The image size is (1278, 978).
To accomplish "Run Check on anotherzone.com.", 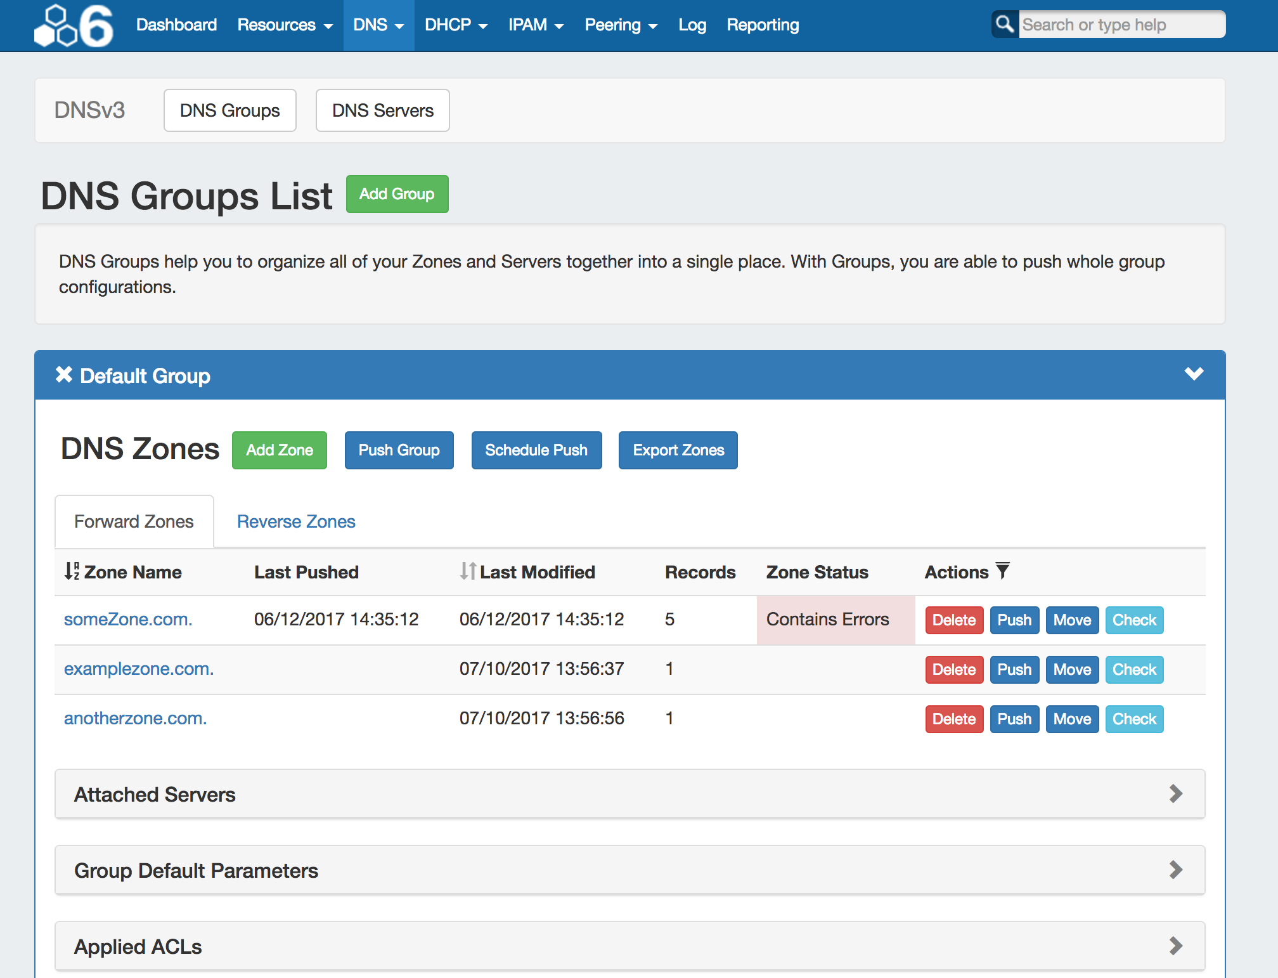I will [1134, 719].
